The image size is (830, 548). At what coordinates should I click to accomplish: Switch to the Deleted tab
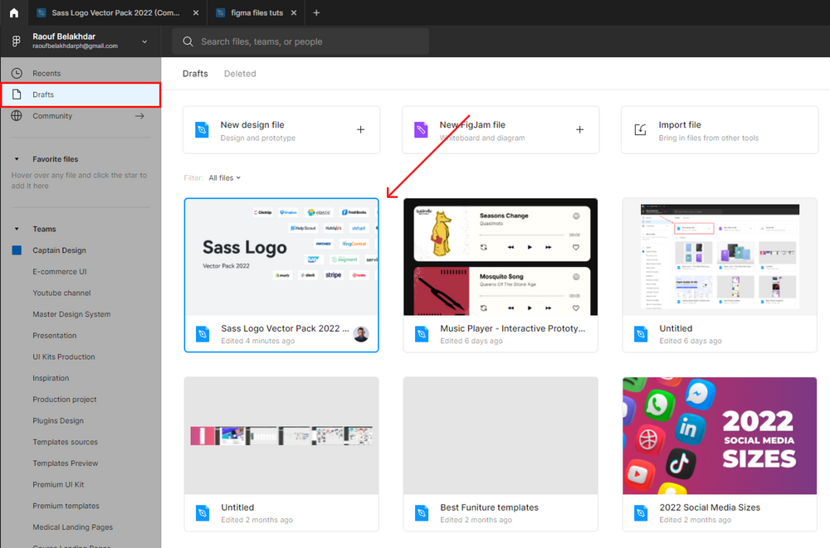click(240, 73)
